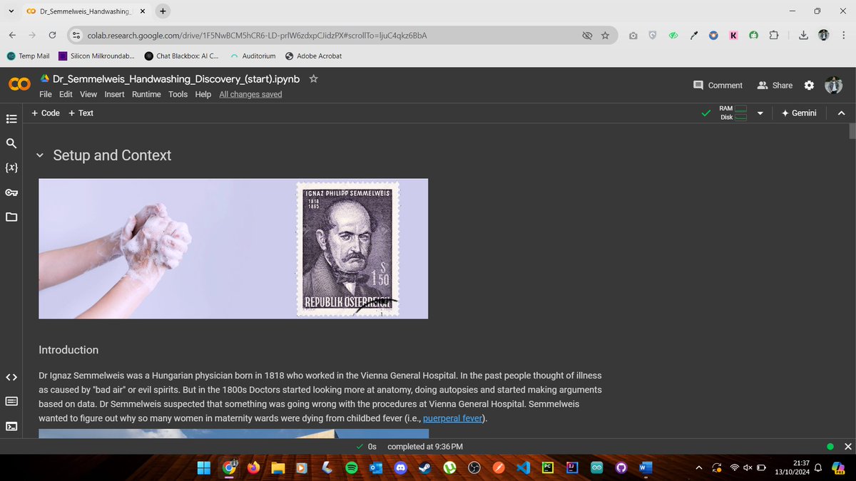Open Find and replace in sidebar
Screen dimensions: 856x481
(11, 144)
